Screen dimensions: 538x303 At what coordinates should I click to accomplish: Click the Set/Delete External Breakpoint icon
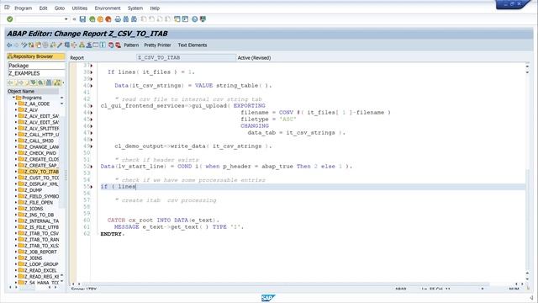tap(118, 45)
